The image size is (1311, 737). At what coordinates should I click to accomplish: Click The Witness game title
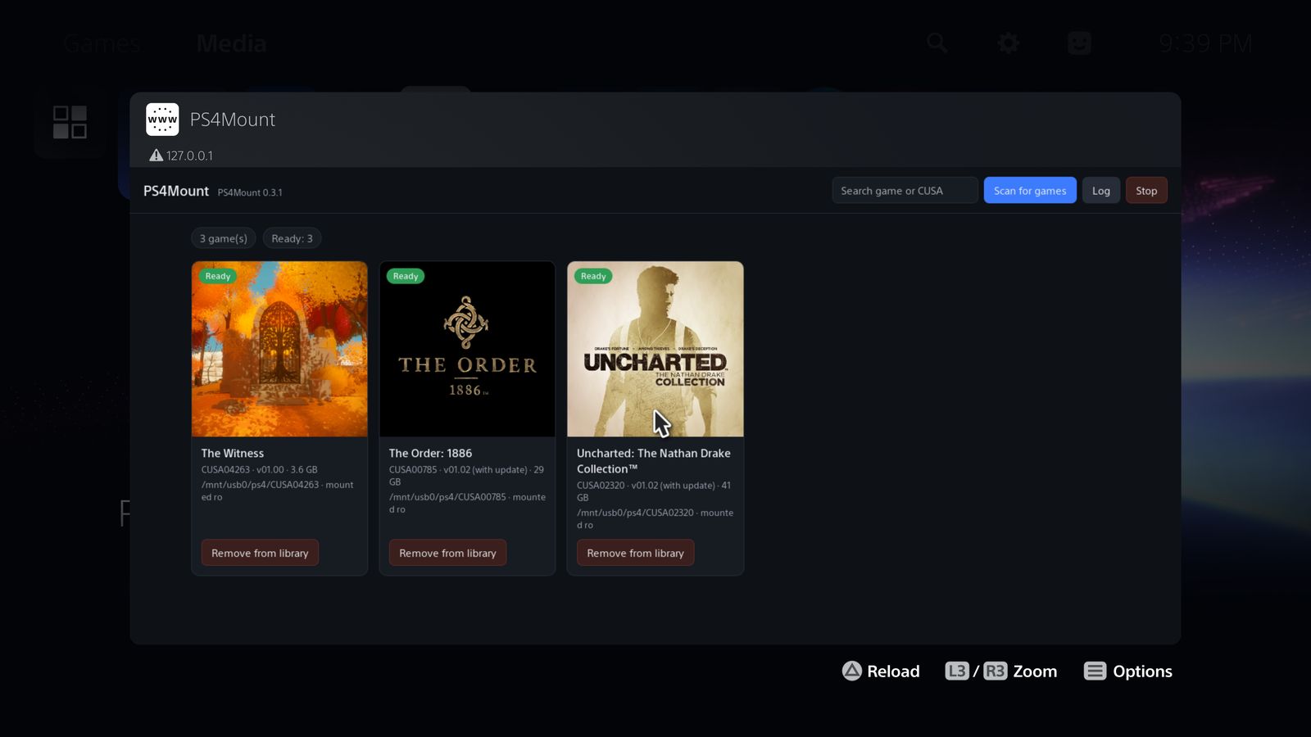(x=233, y=453)
